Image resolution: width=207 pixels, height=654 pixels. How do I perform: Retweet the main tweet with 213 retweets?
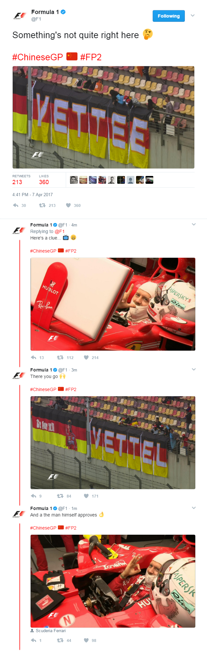(42, 205)
